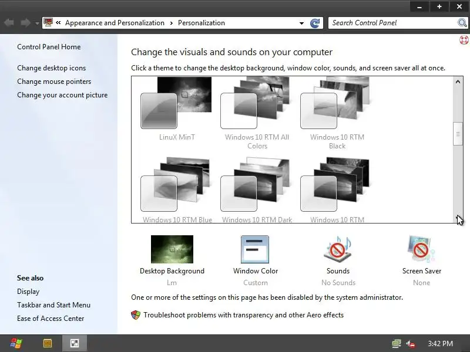The height and width of the screenshot is (352, 470).
Task: Open Sounds settings icon
Action: tap(338, 249)
